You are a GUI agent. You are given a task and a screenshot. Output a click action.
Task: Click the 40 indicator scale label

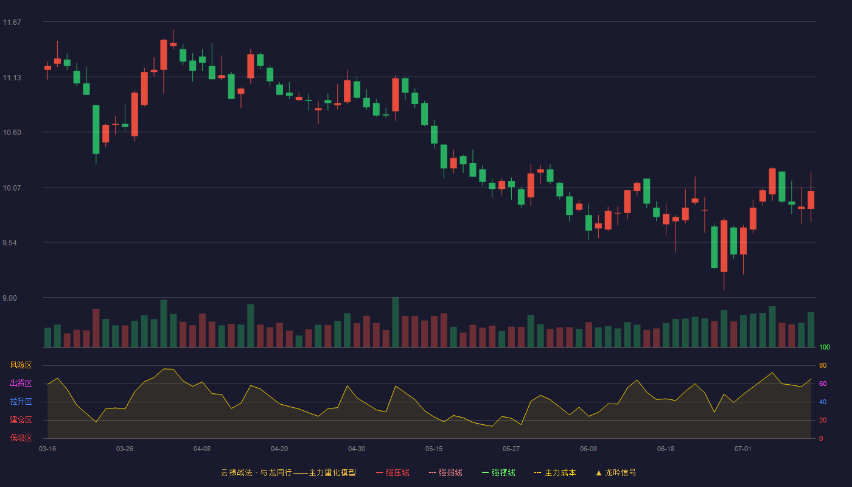click(x=823, y=402)
